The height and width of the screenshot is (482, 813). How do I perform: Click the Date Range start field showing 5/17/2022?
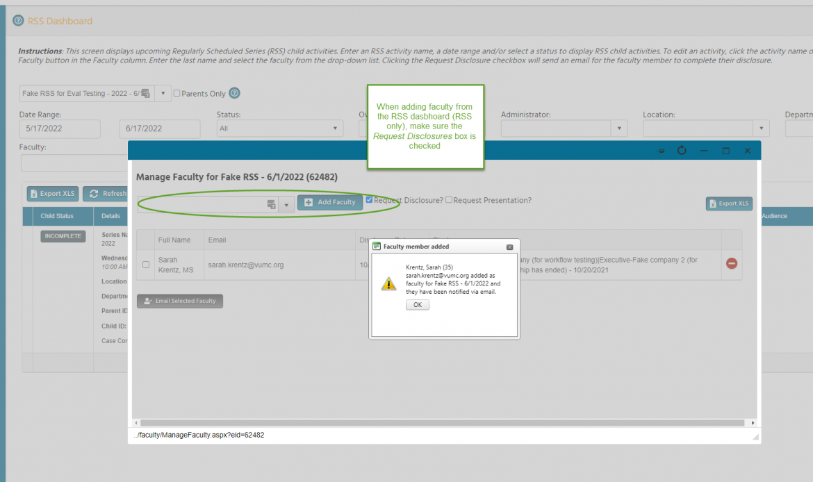click(x=59, y=128)
